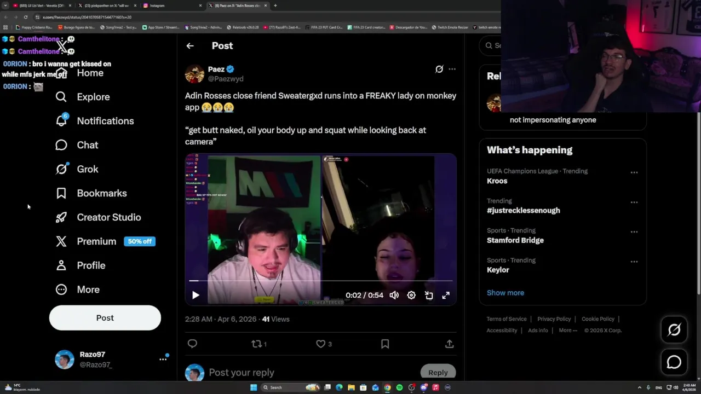Open the Privacy Policy link
The height and width of the screenshot is (394, 701).
click(554, 319)
